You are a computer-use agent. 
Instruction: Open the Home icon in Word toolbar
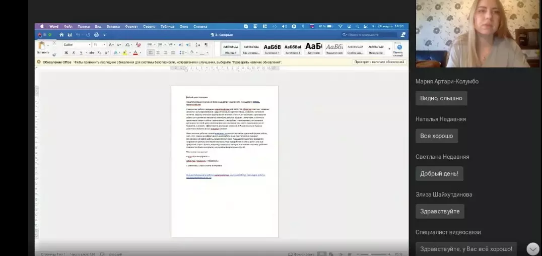click(x=61, y=35)
